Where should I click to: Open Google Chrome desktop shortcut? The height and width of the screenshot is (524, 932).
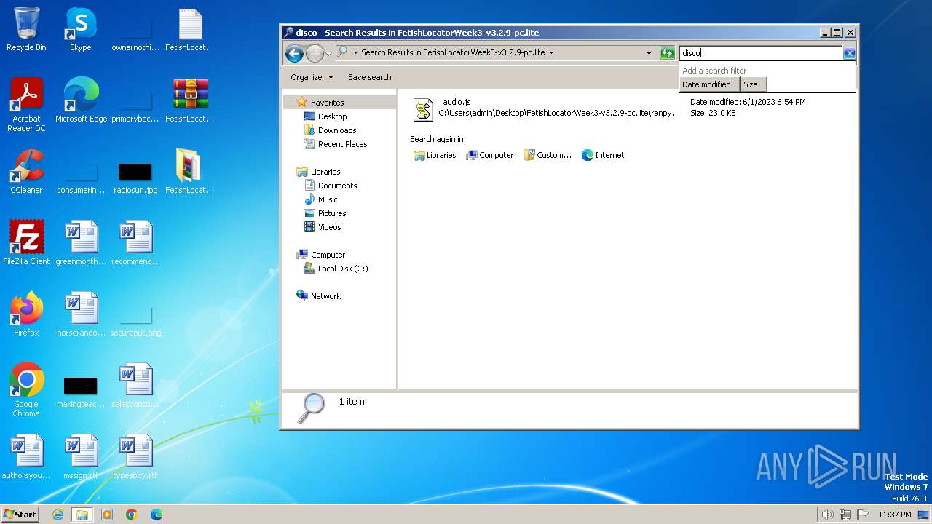(26, 391)
